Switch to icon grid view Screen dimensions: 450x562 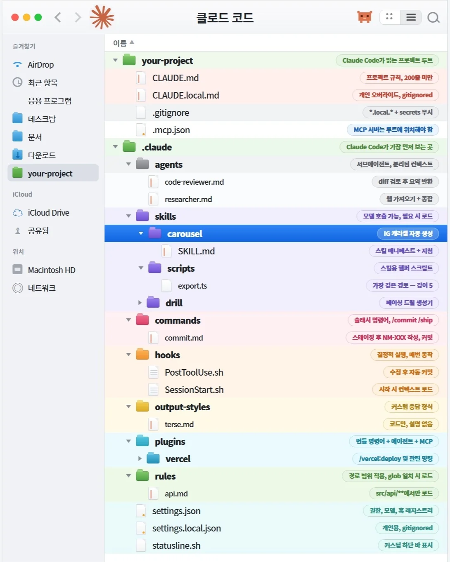tap(389, 17)
